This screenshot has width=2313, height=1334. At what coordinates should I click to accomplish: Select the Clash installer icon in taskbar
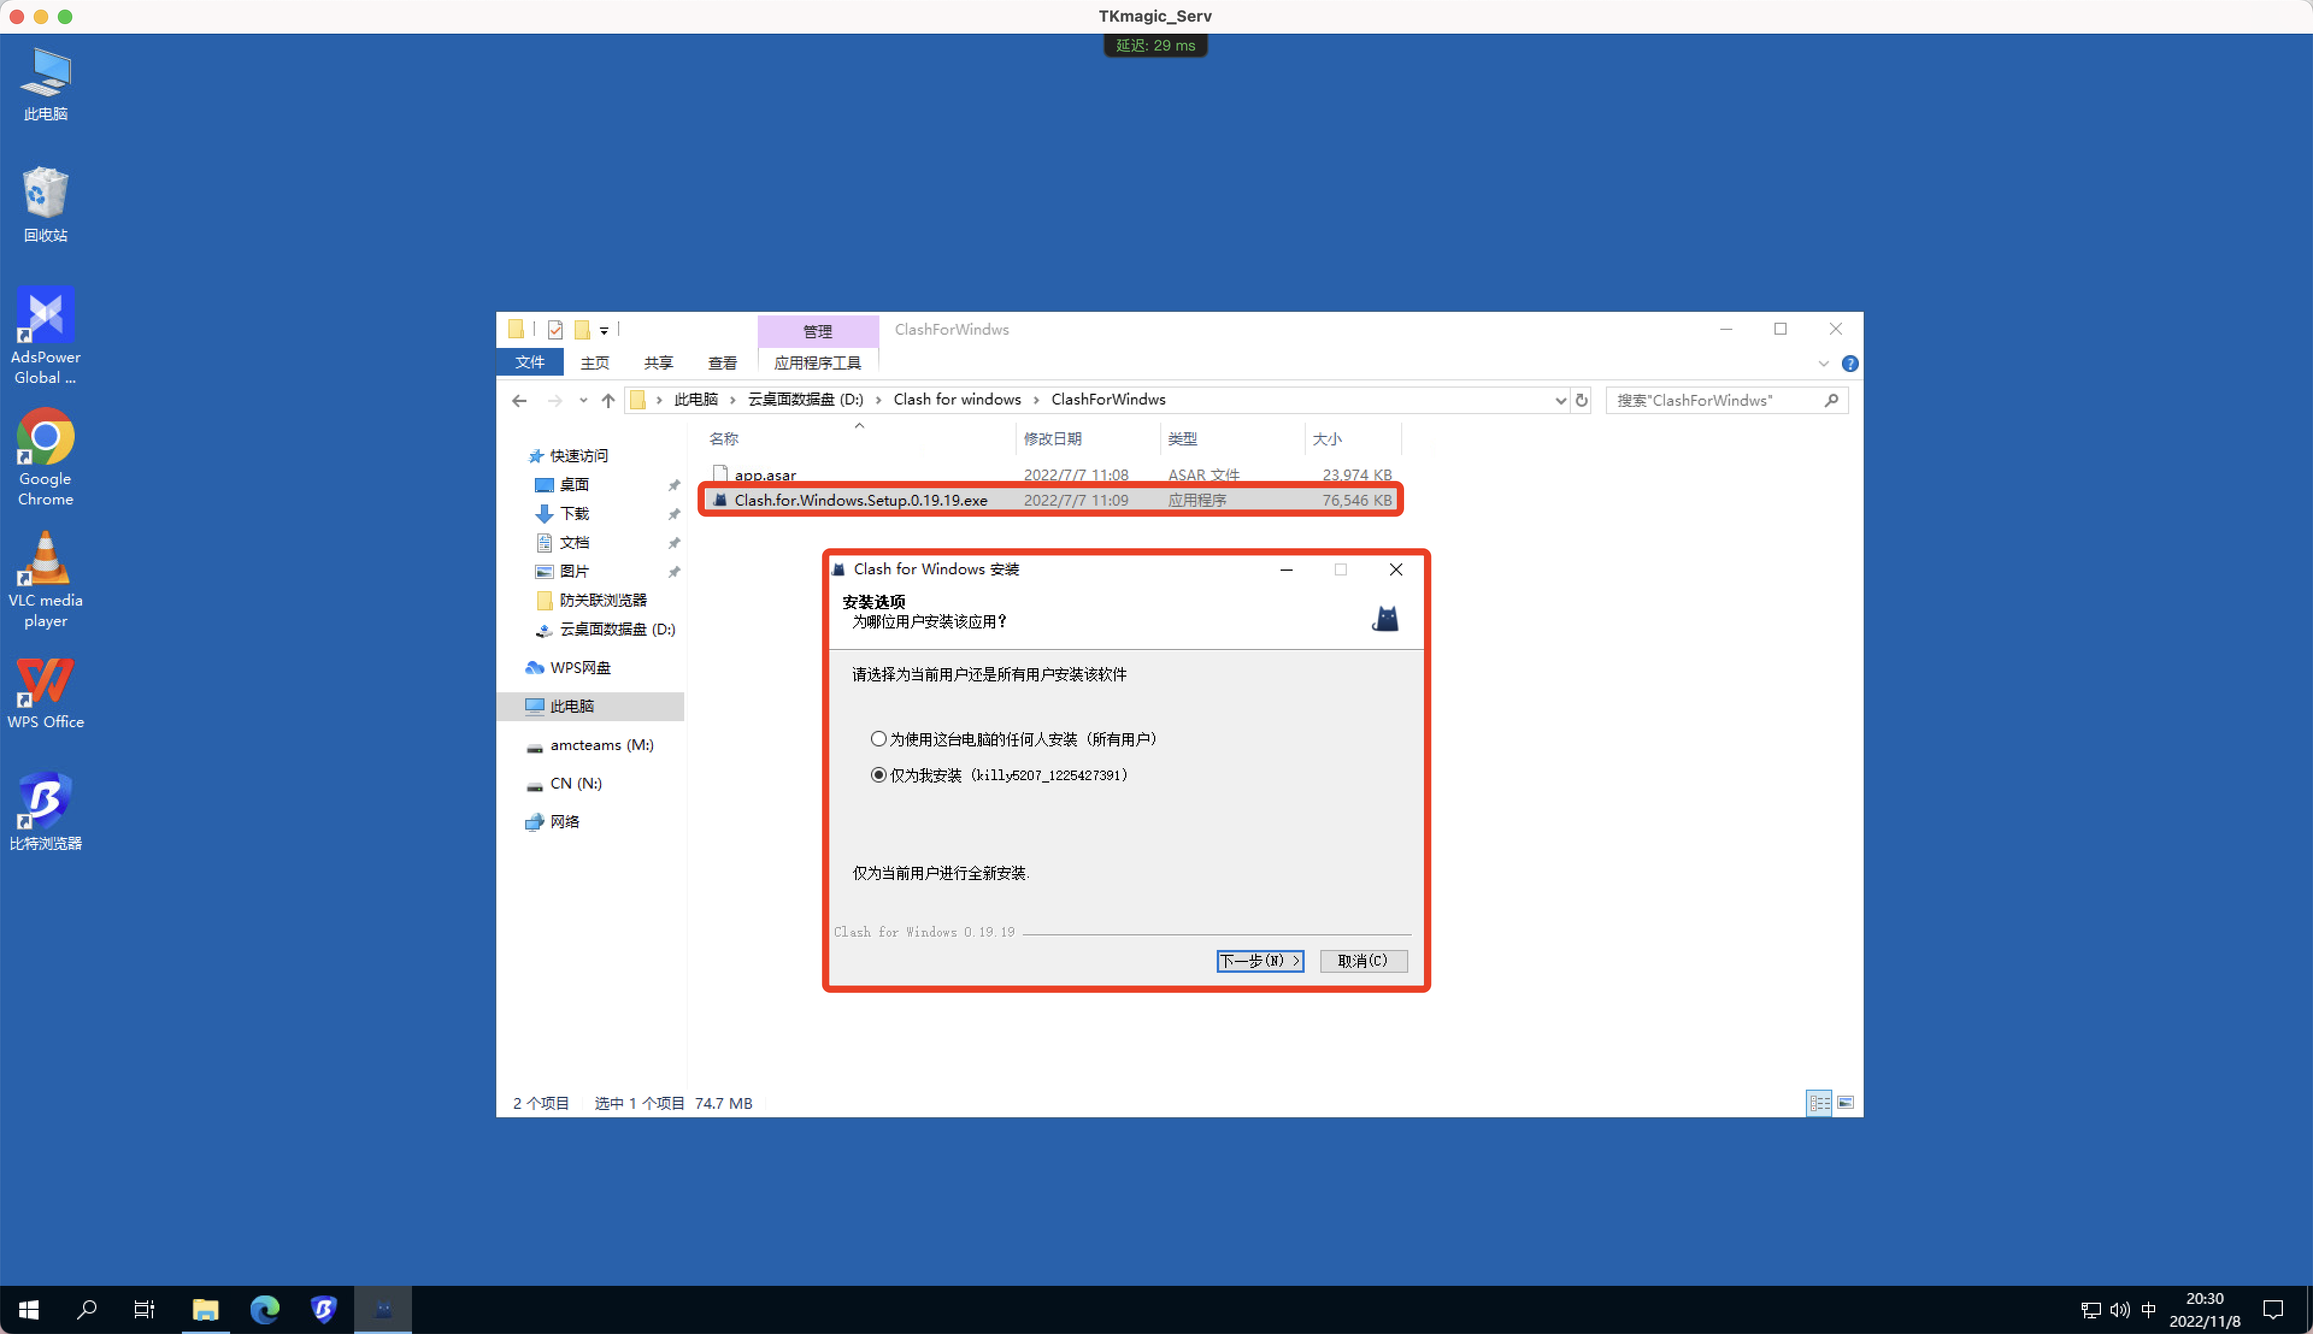[382, 1309]
